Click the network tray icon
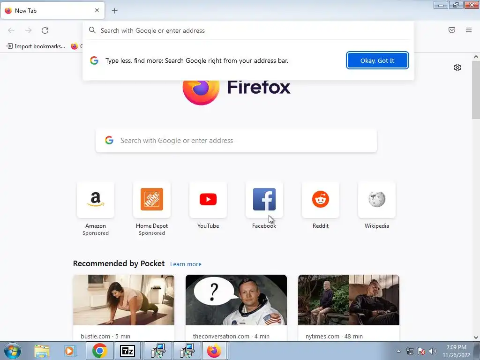 [x=410, y=352]
